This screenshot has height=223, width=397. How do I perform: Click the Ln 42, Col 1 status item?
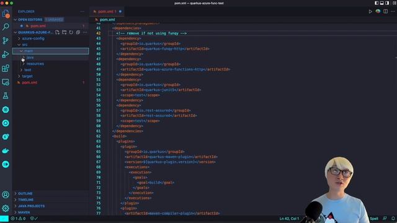pos(289,219)
